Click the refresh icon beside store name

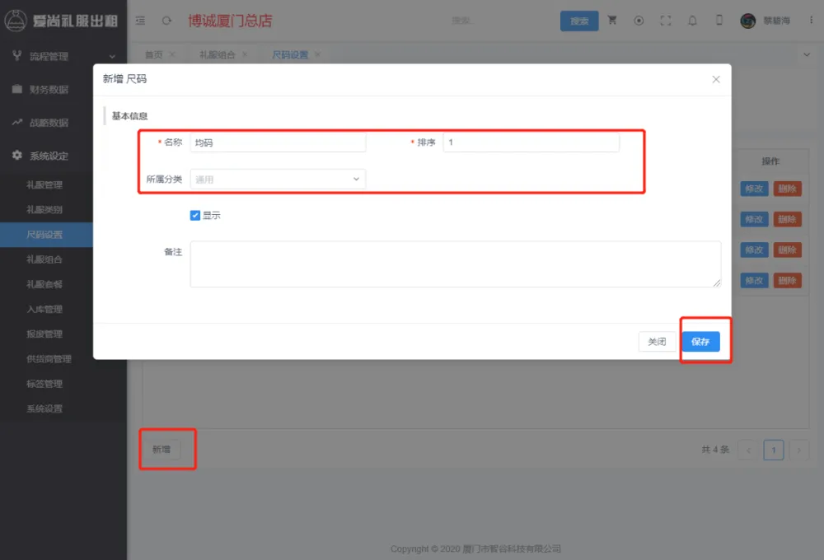[167, 21]
